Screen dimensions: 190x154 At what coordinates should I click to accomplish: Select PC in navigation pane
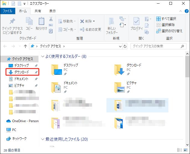[x=11, y=130]
